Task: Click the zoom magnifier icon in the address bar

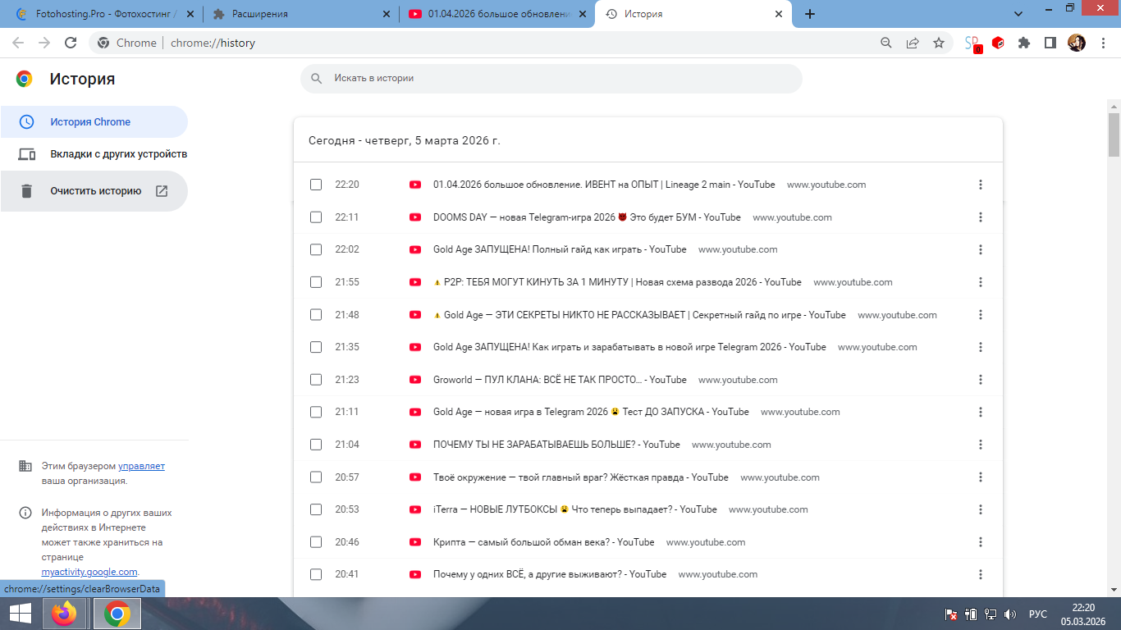Action: (885, 43)
